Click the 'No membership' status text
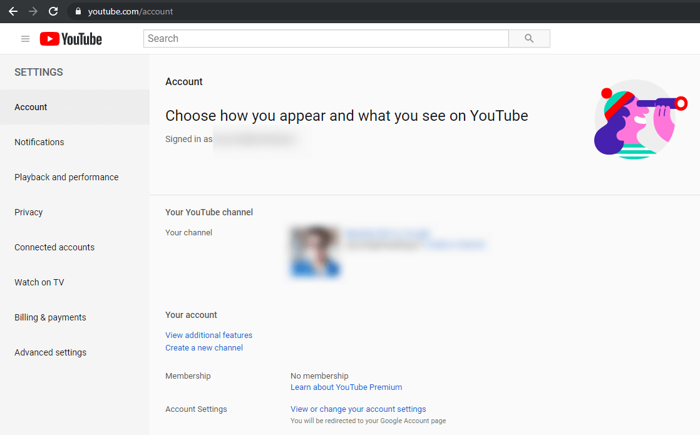The image size is (700, 435). point(319,376)
